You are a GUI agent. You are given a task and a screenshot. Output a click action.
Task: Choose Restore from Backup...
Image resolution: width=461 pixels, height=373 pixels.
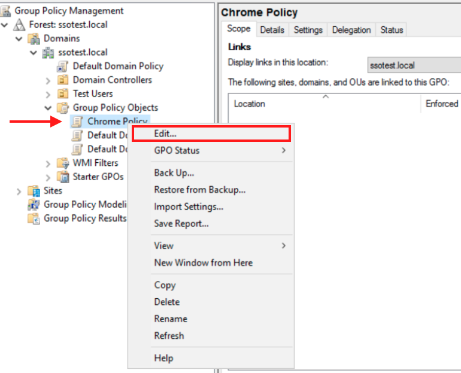(199, 190)
